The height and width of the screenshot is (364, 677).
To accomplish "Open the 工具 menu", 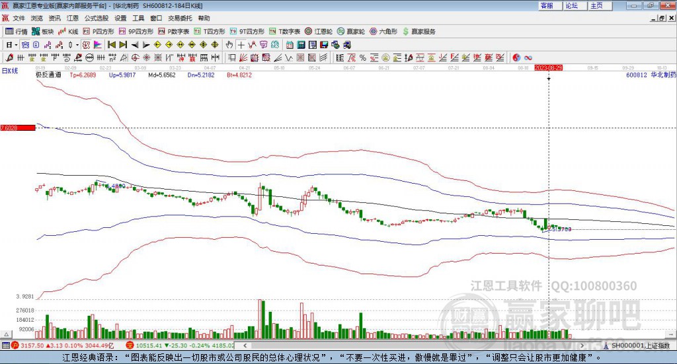I will tap(138, 18).
